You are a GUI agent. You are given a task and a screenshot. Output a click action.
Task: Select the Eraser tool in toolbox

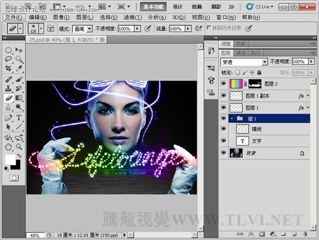tap(8, 98)
